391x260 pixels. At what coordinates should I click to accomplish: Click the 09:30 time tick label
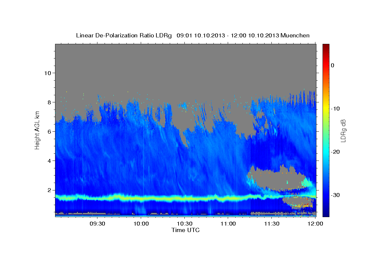tap(97, 224)
